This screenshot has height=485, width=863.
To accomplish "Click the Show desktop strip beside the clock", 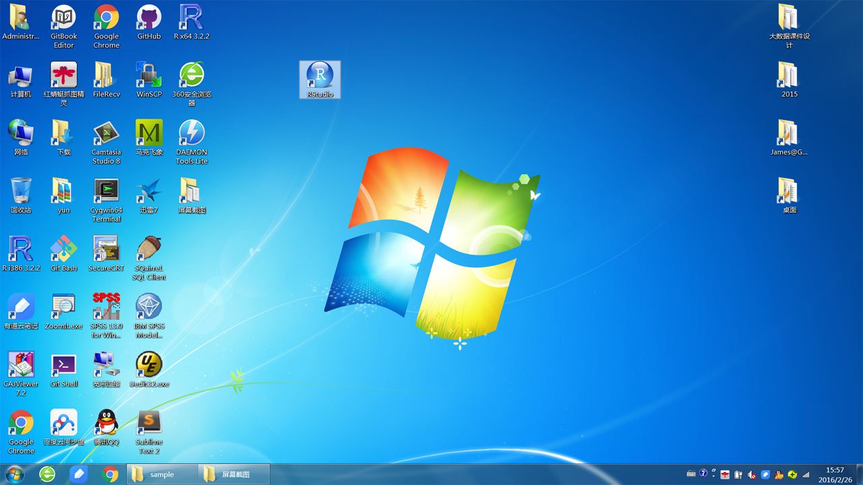I will tap(859, 474).
